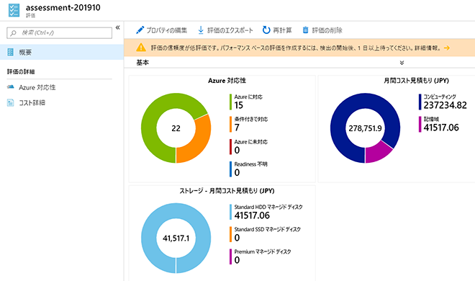The width and height of the screenshot is (475, 281).
Task: Click the pencil icon for property editing
Action: (x=140, y=30)
